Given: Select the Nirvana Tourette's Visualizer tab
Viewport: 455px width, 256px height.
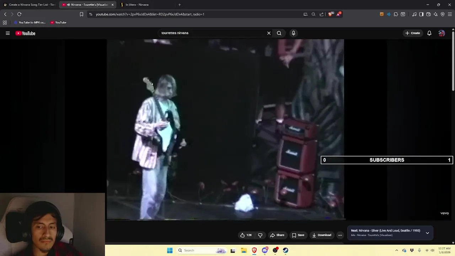Looking at the screenshot, I should click(87, 5).
